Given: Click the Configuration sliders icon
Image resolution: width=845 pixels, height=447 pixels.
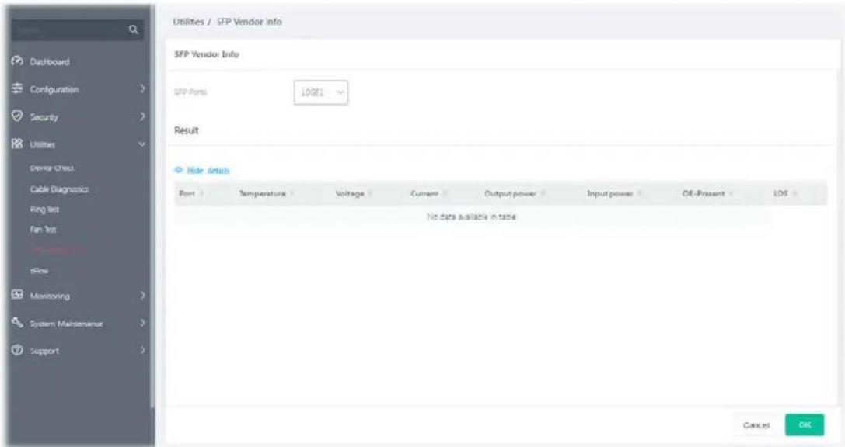Looking at the screenshot, I should pyautogui.click(x=17, y=88).
